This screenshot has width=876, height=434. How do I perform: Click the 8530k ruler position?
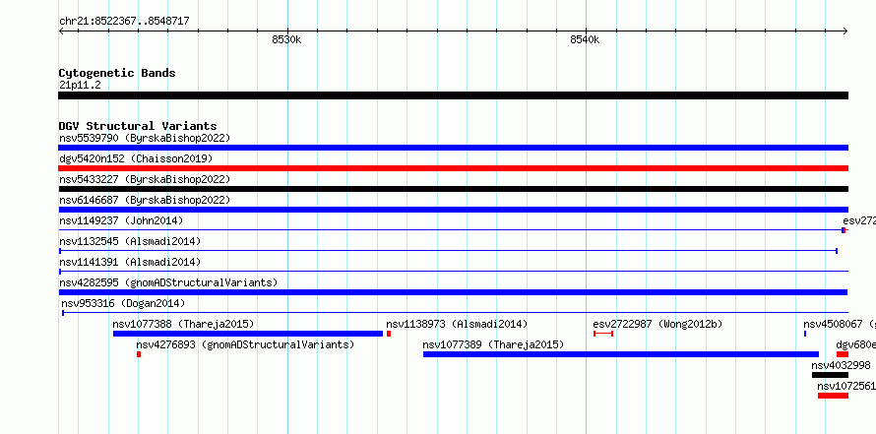click(286, 39)
